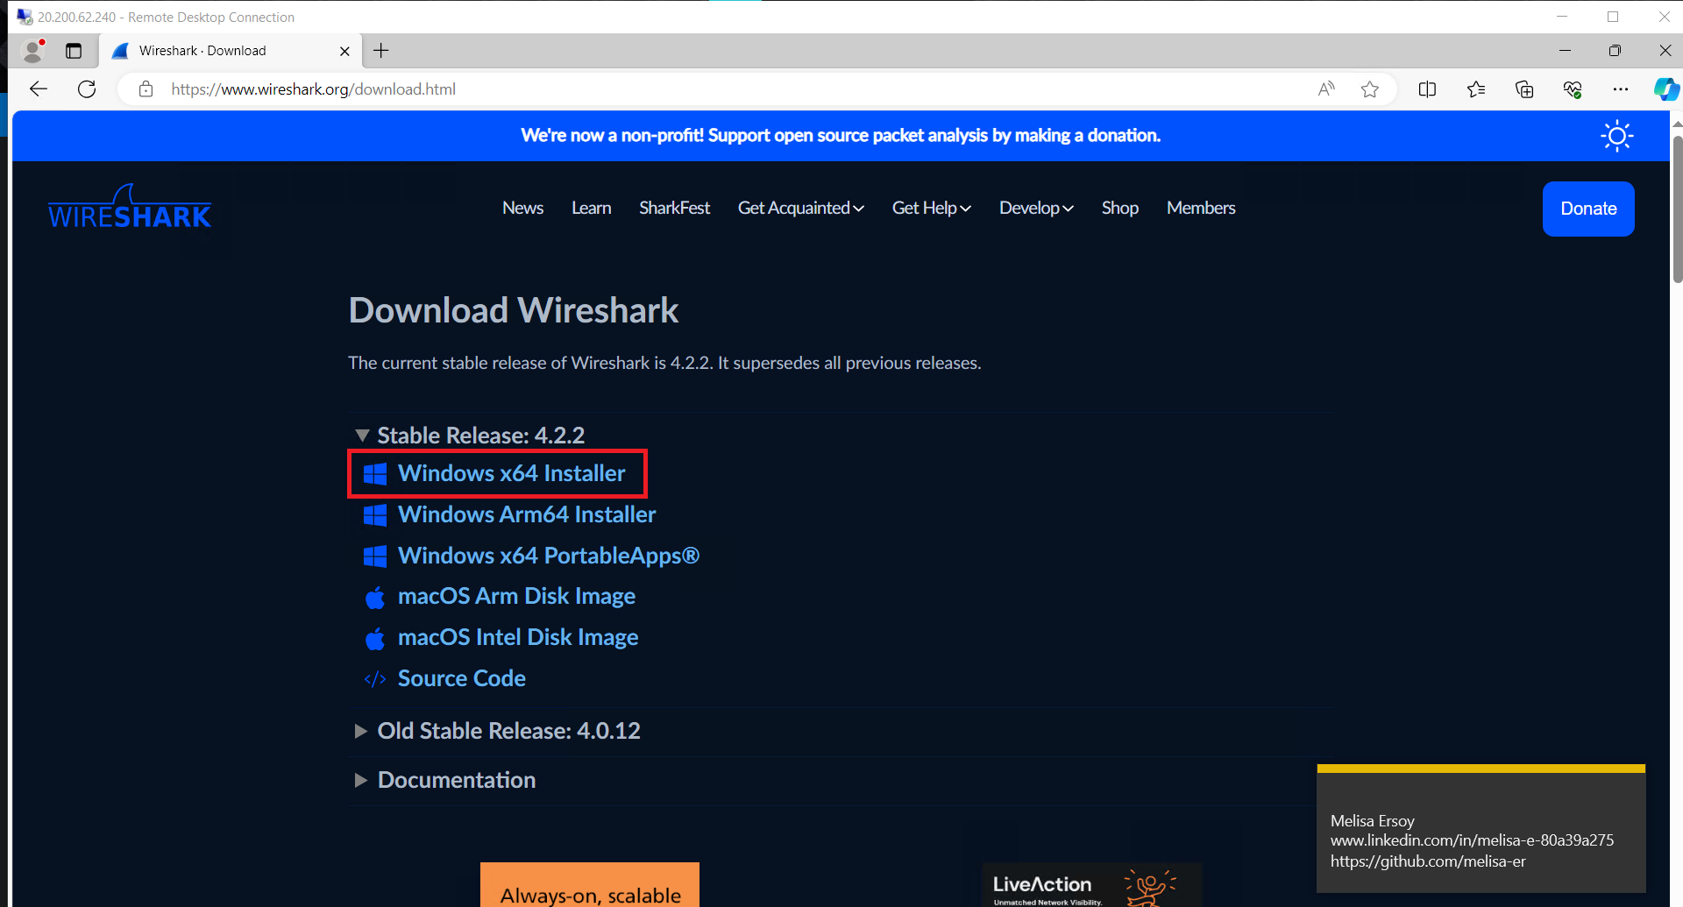Select the Wireshark Download browser tab
Screen dimensions: 1683x907
(x=230, y=51)
